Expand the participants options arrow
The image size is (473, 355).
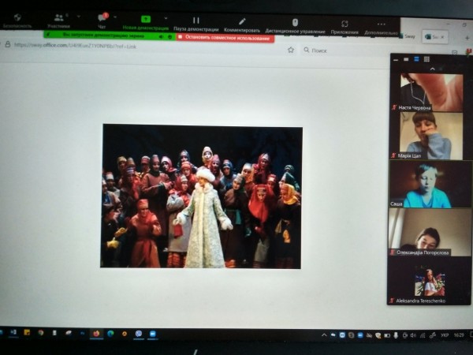79,17
